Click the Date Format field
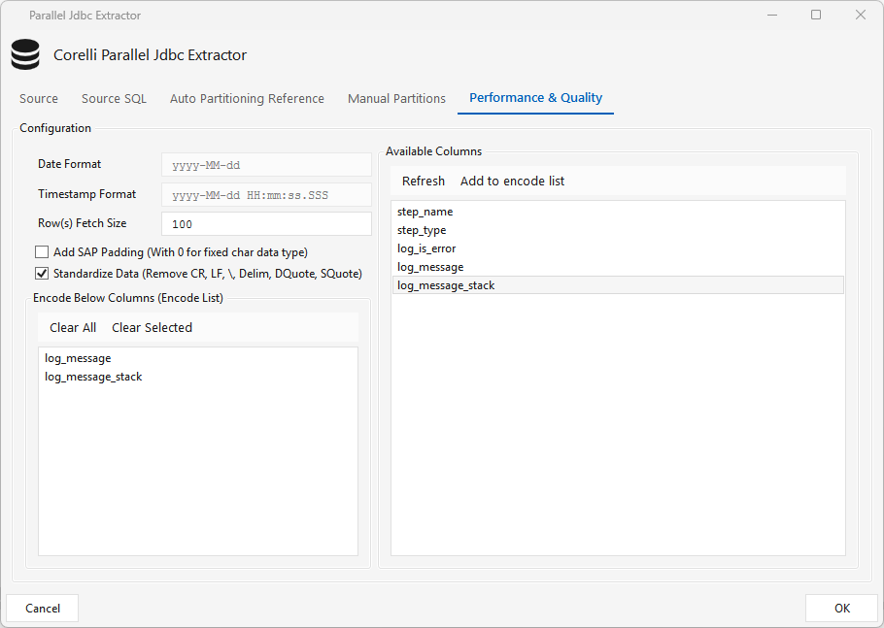The image size is (884, 628). pyautogui.click(x=266, y=165)
